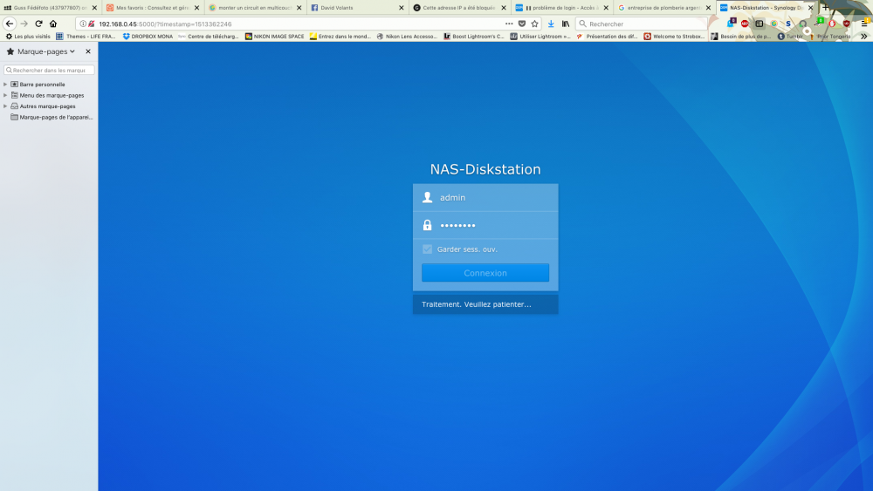Open Boost Lightroom's bookmark

(x=474, y=36)
